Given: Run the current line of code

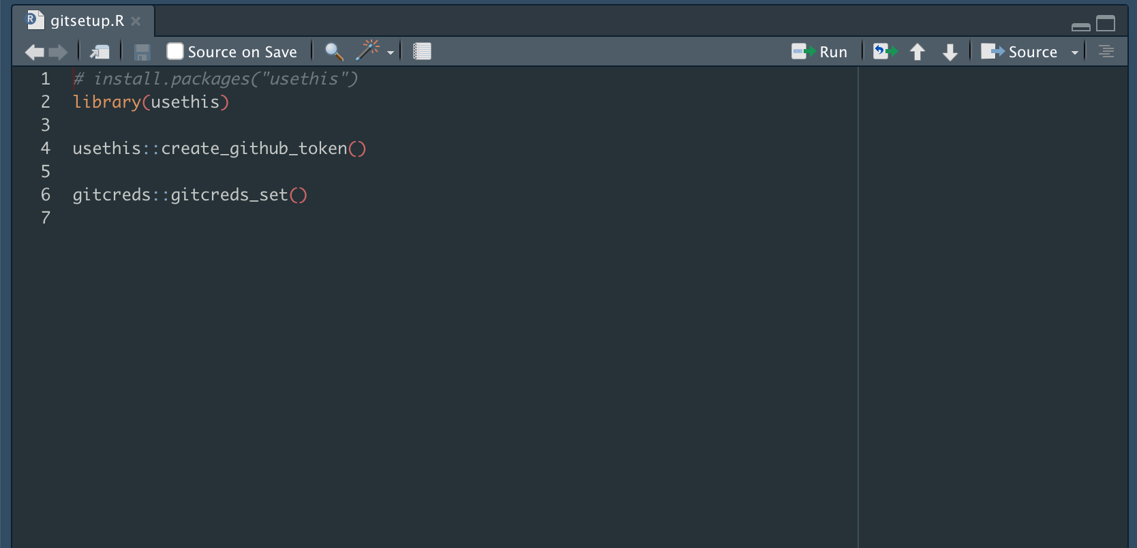Looking at the screenshot, I should 819,52.
